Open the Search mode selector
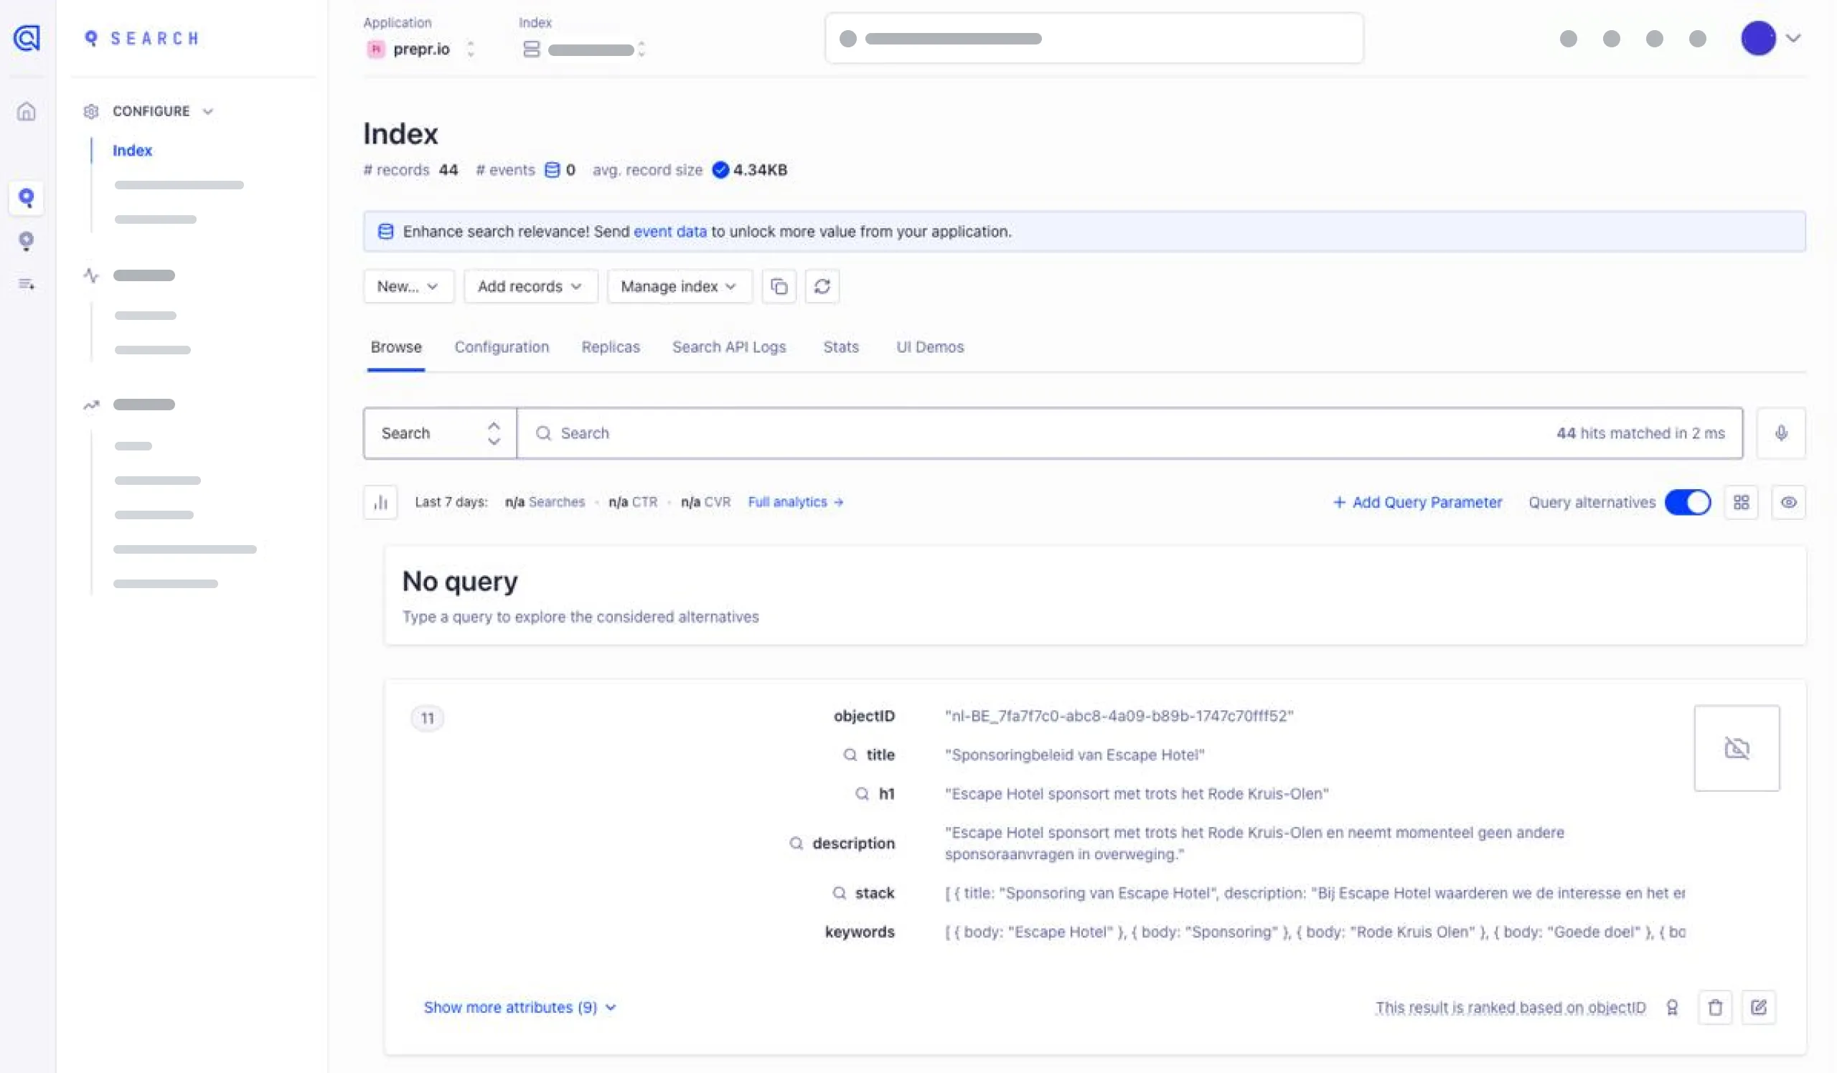This screenshot has height=1073, width=1837. click(x=441, y=433)
